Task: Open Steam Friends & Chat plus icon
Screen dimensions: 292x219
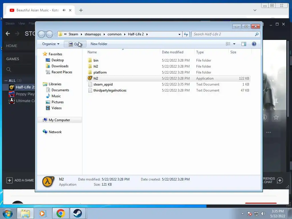Action: (x=280, y=180)
